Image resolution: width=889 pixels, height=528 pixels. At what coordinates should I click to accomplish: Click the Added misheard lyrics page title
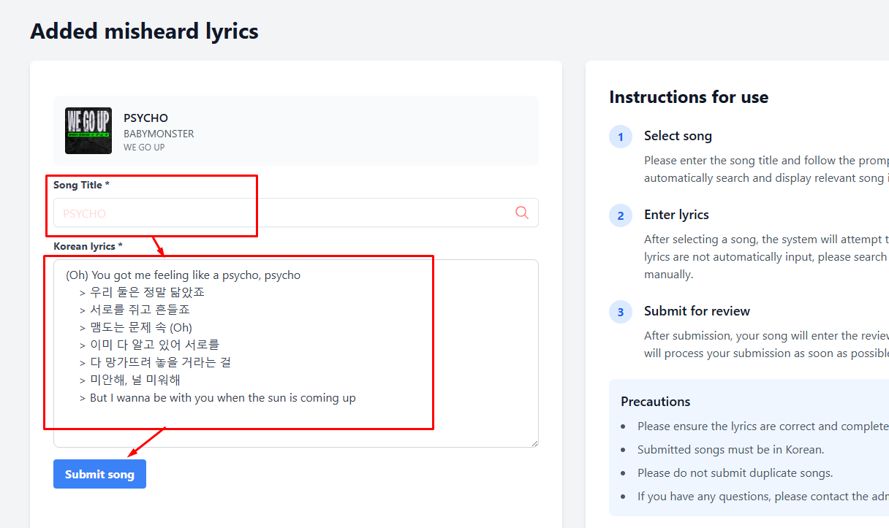coord(144,31)
